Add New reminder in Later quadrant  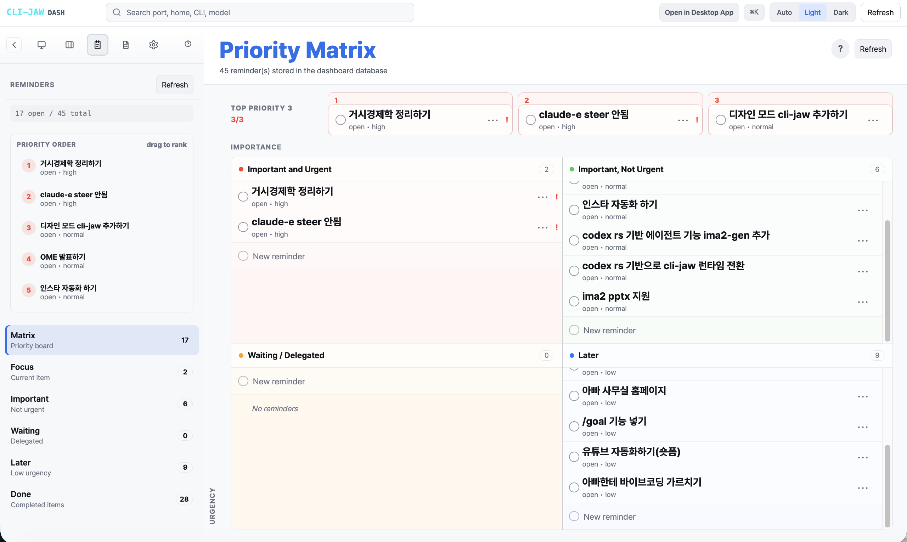pos(722,516)
